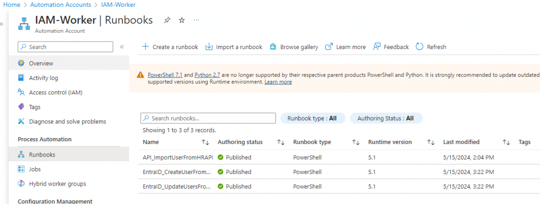Collapse the sidebar with double chevron
540x204 pixels.
(122, 47)
